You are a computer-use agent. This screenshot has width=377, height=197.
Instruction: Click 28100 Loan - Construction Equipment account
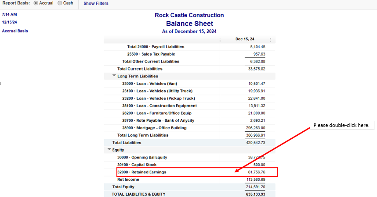pyautogui.click(x=159, y=106)
